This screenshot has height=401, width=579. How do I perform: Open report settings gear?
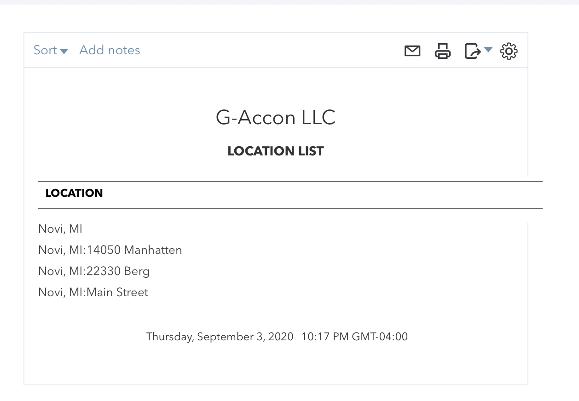pos(509,51)
